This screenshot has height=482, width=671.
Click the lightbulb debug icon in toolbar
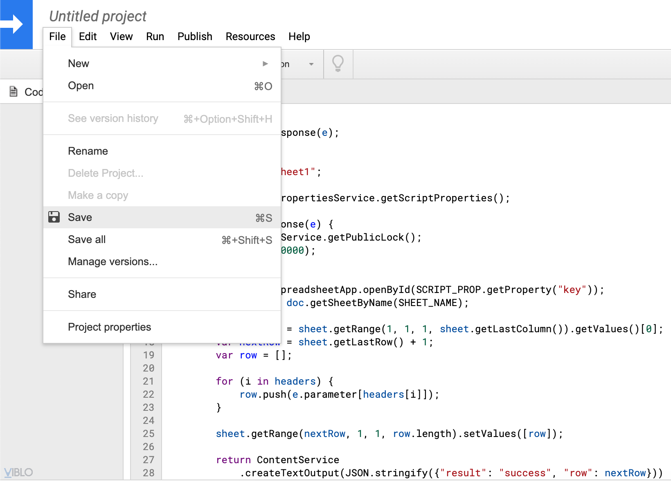pos(338,64)
